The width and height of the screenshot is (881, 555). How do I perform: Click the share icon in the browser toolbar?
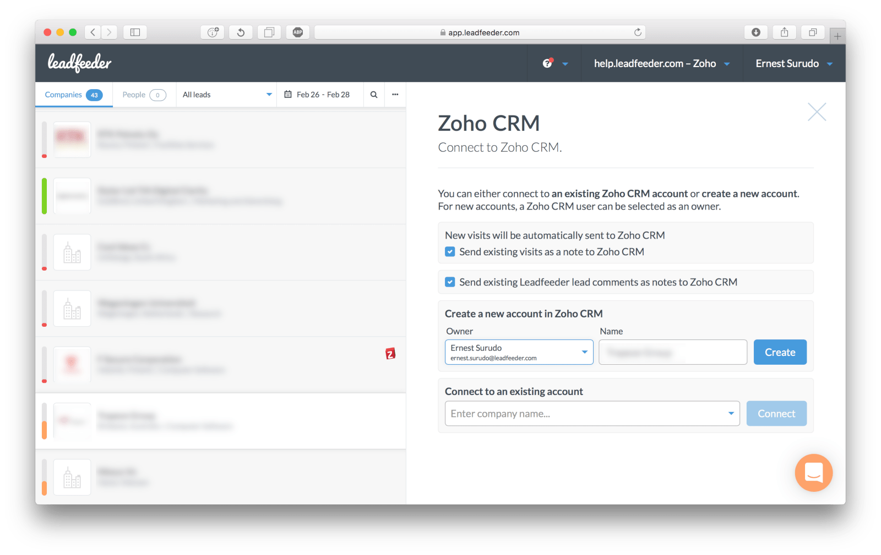click(x=784, y=32)
